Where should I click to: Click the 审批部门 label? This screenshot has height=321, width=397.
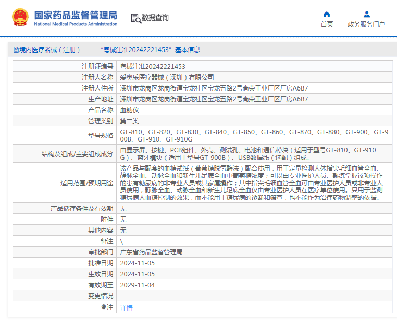pos(101,252)
